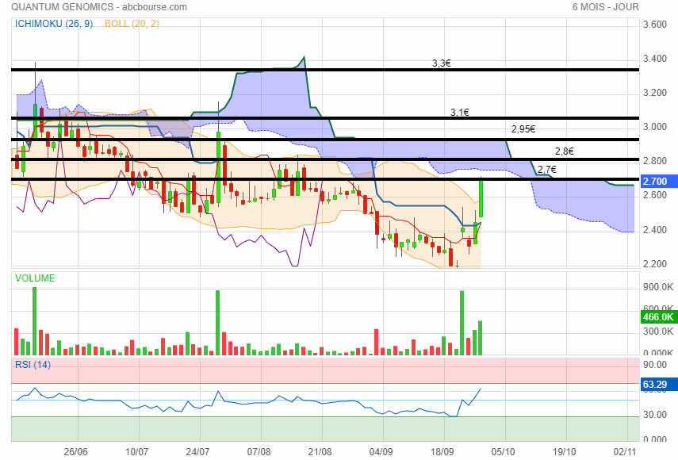
Task: Click the current price tag 2.700
Action: click(x=657, y=181)
